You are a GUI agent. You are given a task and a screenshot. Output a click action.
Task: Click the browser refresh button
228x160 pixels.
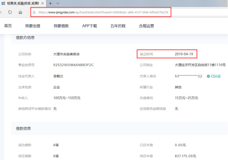coord(10,12)
